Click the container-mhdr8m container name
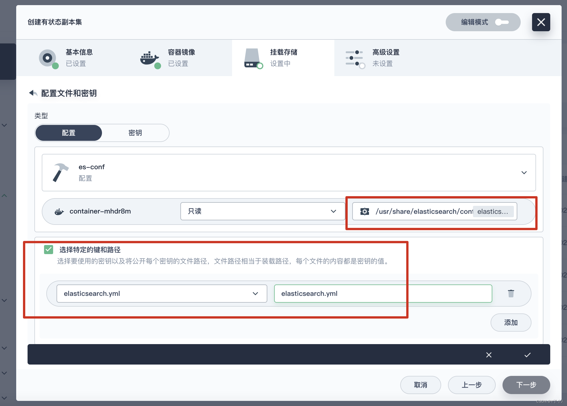This screenshot has height=406, width=567. (100, 211)
